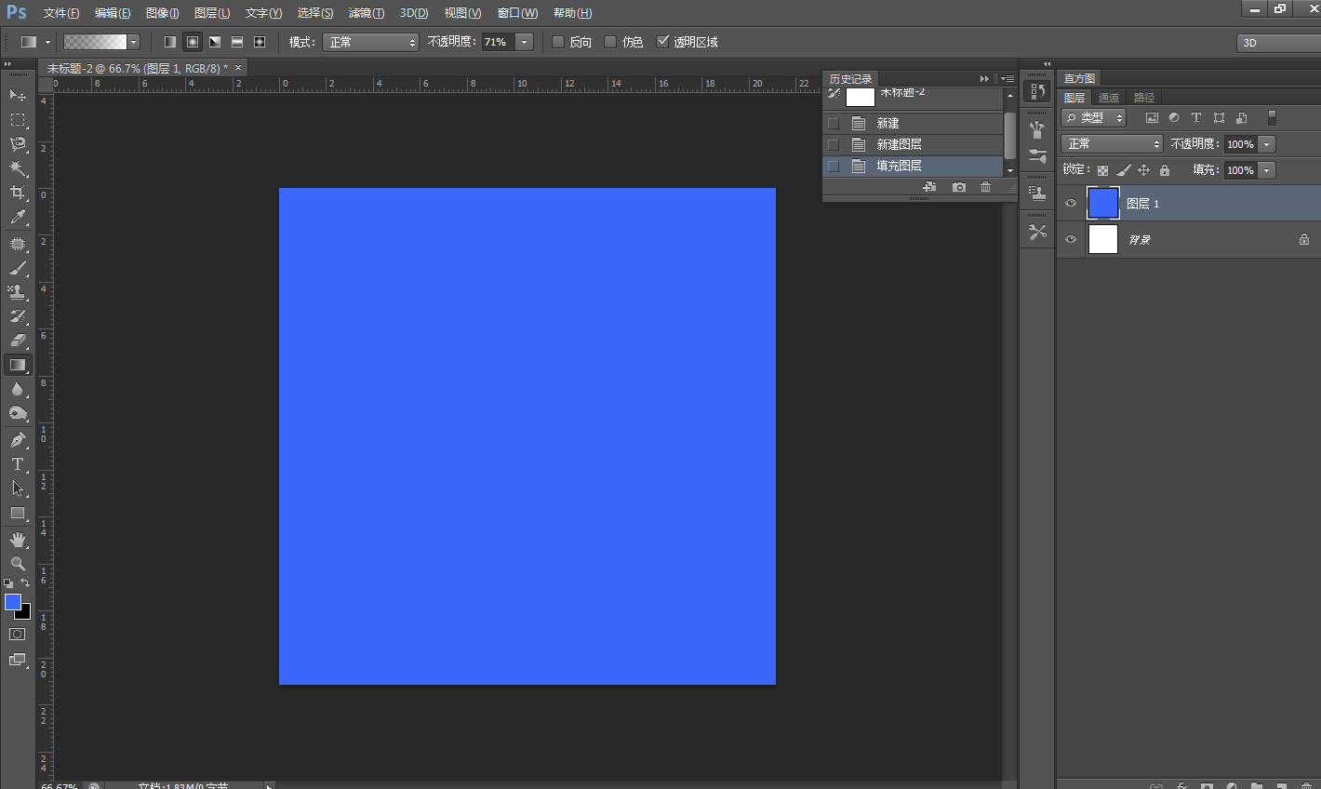Select the Magic Wand tool
Image resolution: width=1321 pixels, height=789 pixels.
pyautogui.click(x=18, y=168)
